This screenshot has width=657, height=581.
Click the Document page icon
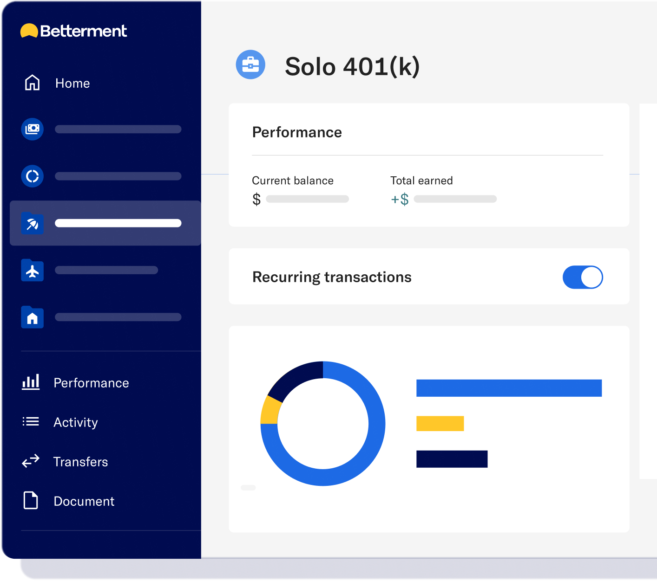[30, 501]
